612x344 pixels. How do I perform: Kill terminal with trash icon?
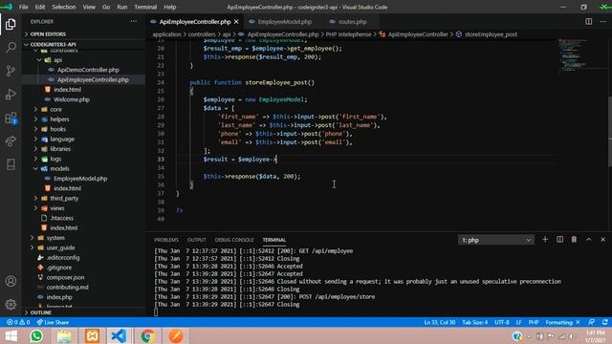click(574, 240)
